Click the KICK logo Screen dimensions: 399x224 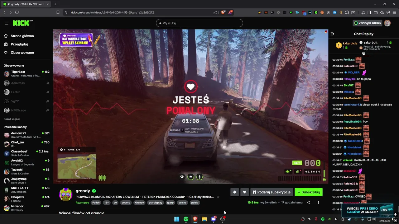click(22, 23)
